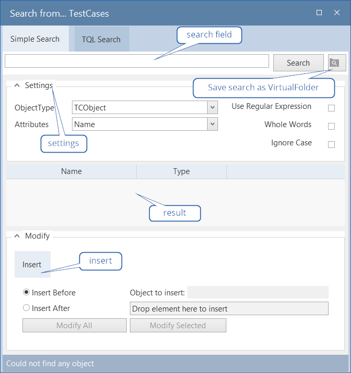Close the Search from TestCases window
The width and height of the screenshot is (351, 373).
click(x=337, y=13)
